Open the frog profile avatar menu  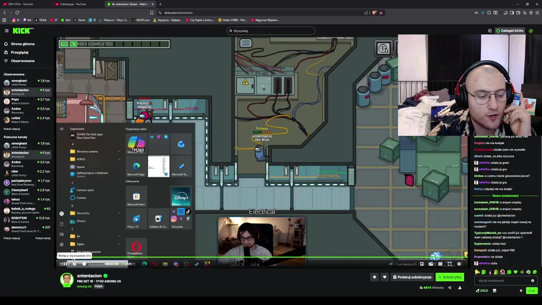[531, 30]
